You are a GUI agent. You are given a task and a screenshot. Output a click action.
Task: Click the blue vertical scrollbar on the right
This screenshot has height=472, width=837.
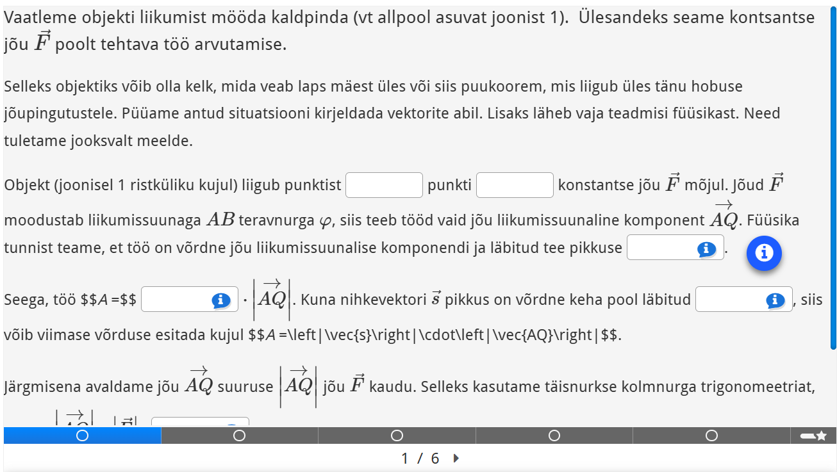[x=833, y=179]
